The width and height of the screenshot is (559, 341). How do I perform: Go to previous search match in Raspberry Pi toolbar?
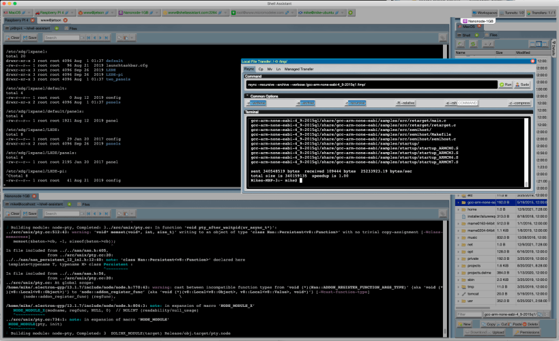click(94, 38)
